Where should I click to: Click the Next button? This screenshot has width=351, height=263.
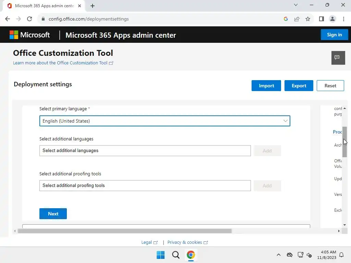tap(53, 214)
